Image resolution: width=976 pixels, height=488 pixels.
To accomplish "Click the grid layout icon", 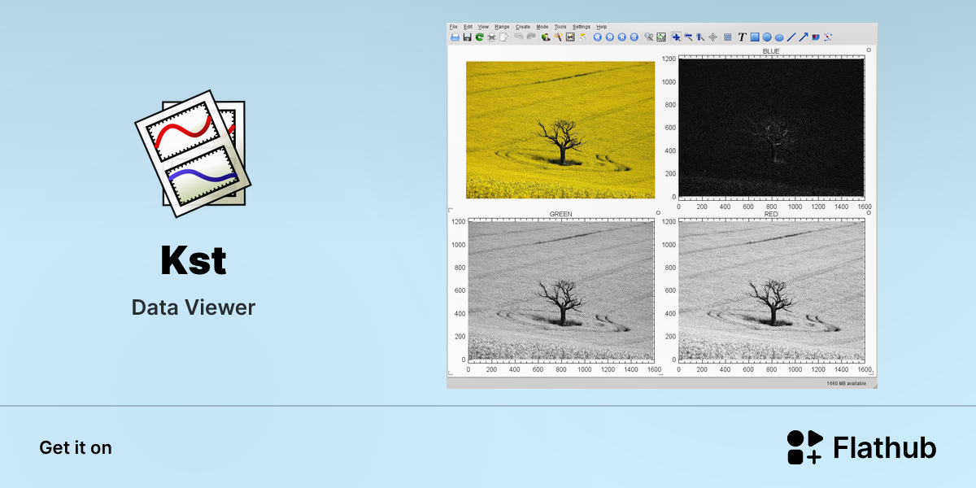I will coord(727,37).
